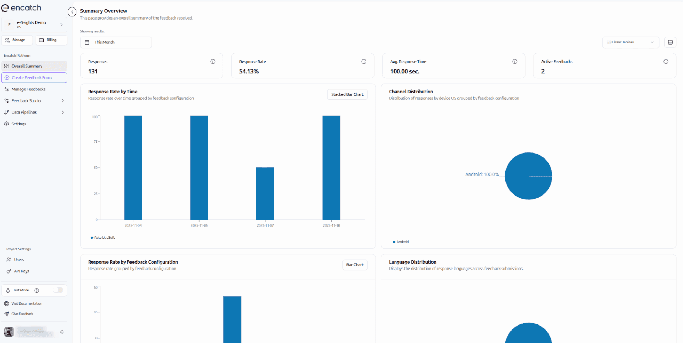Click the Stacked Bar Chart button
683x343 pixels.
coord(347,94)
